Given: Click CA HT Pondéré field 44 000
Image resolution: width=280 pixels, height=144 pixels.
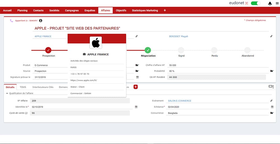Looking at the screenshot, I should click(x=216, y=77).
